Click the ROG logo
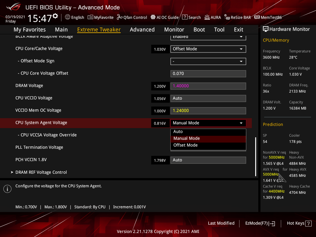Screen dimensions: 316x237 click(13, 7)
